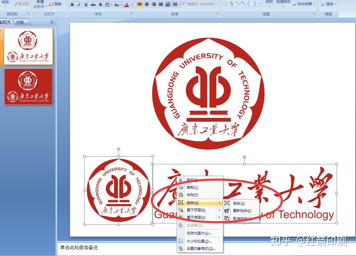Open the Arrange (排列) dropdown

(269, 3)
